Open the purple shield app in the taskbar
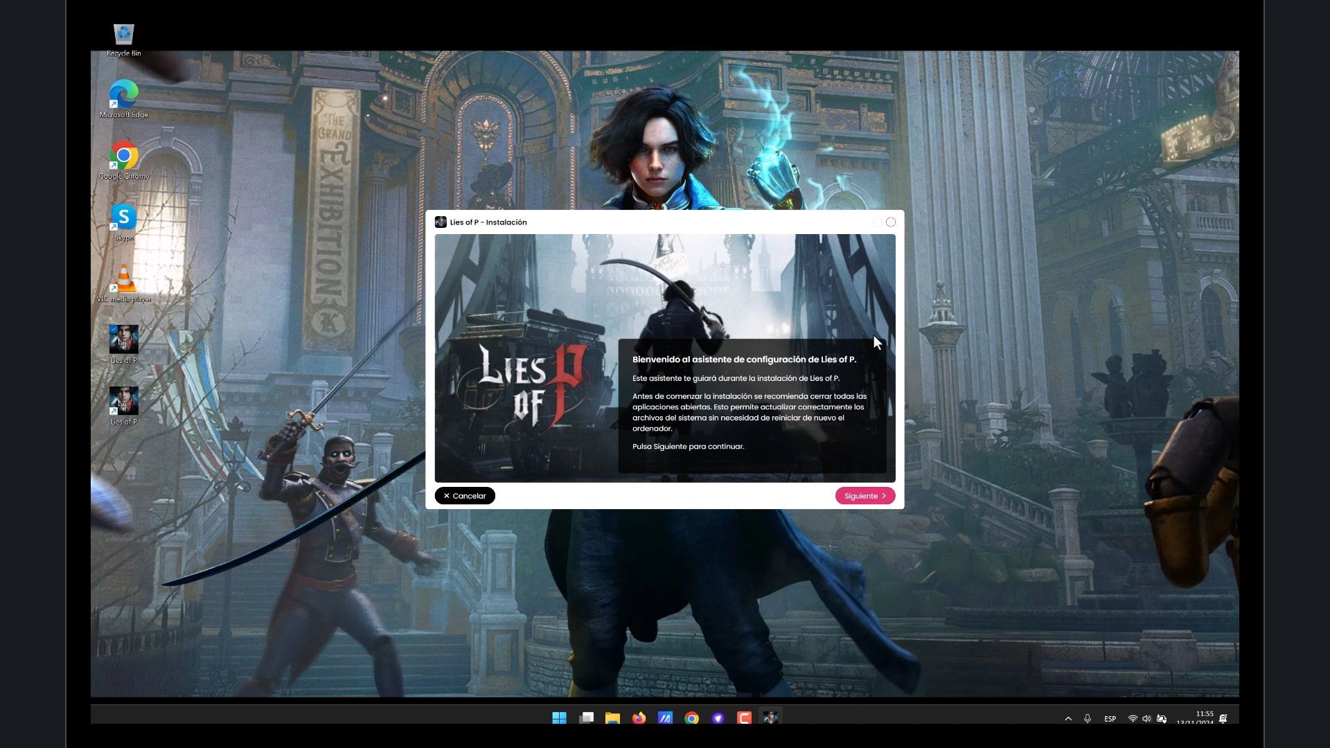This screenshot has height=748, width=1330. 718,718
